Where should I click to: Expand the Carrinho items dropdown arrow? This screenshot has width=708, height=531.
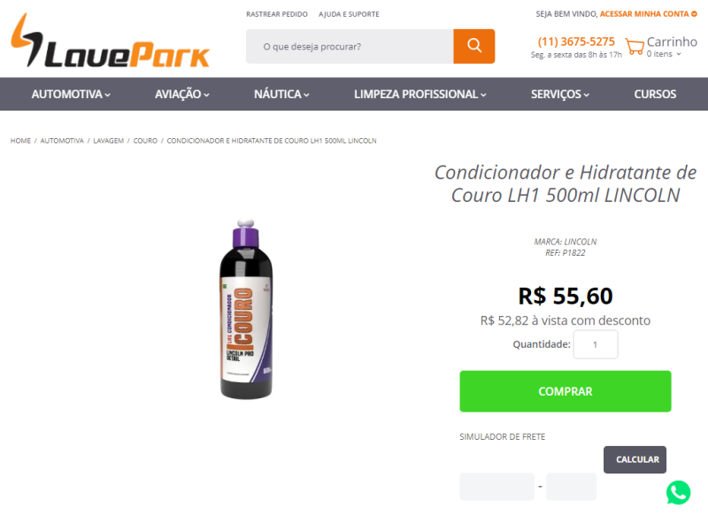coord(678,54)
